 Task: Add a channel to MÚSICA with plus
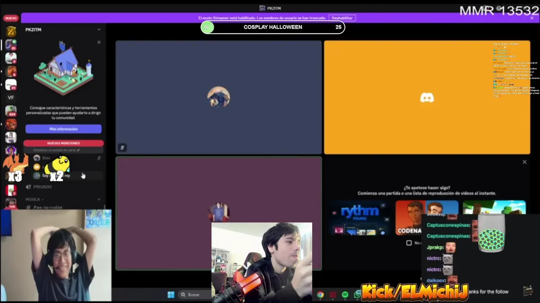tap(99, 199)
